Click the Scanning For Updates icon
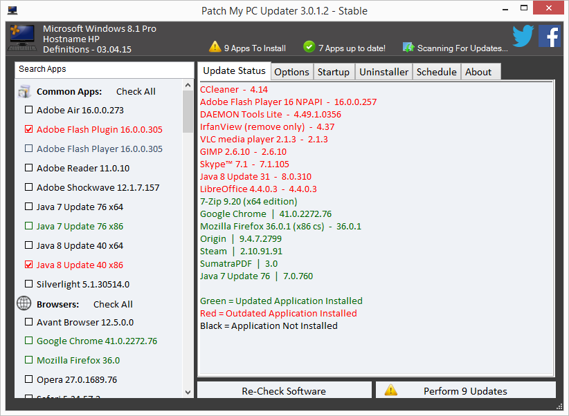The image size is (569, 416). (408, 47)
